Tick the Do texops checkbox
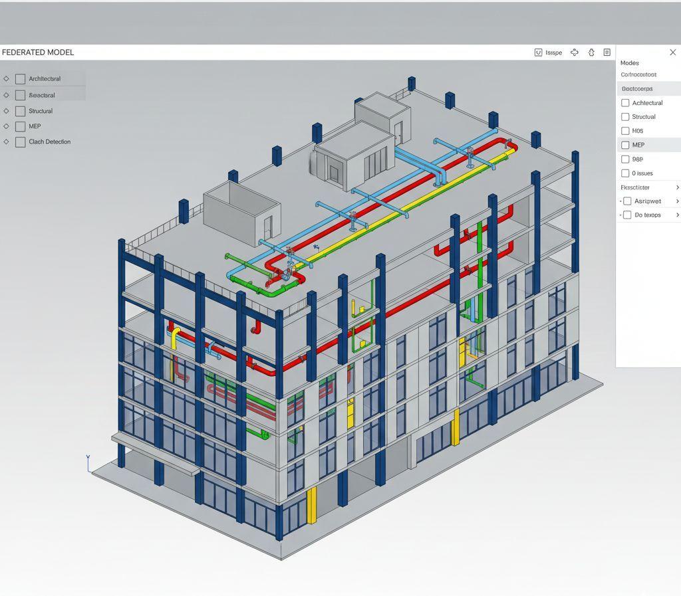The height and width of the screenshot is (596, 681). [x=627, y=215]
